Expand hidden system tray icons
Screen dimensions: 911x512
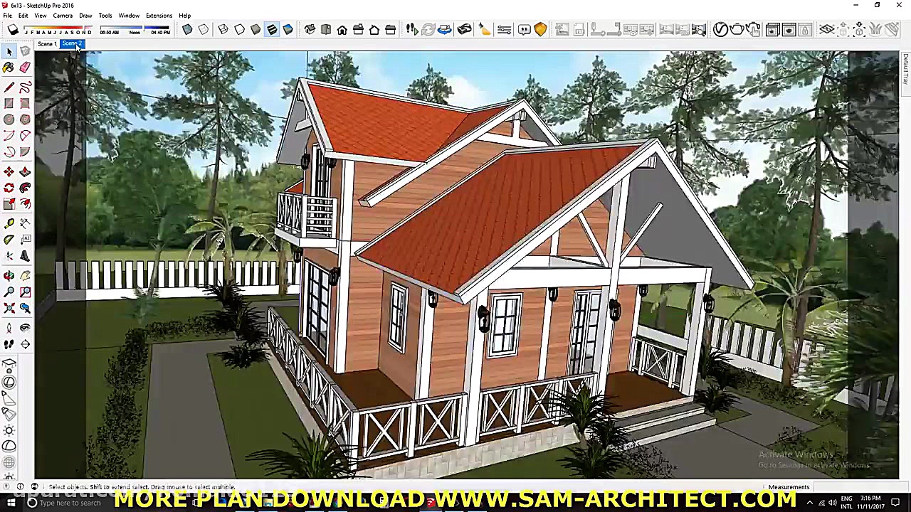coord(810,503)
